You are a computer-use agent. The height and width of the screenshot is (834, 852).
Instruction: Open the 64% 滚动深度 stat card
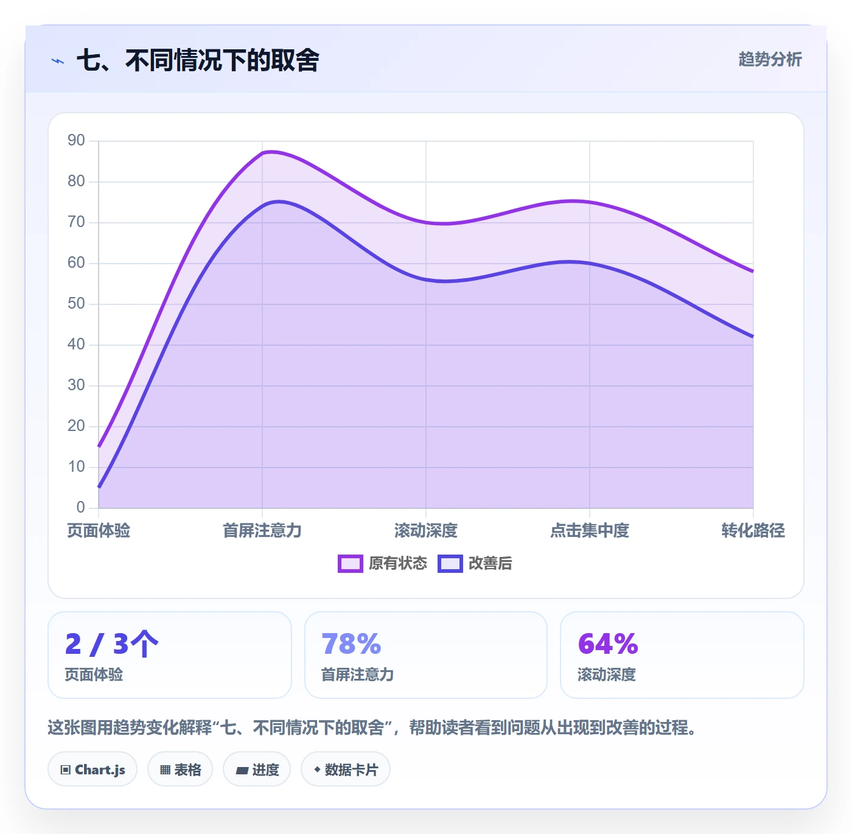(682, 655)
